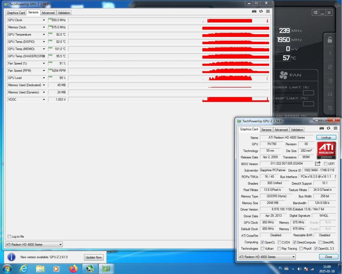Toggle the DirectCompute checkbox
This screenshot has height=274, width=342.
pyautogui.click(x=294, y=242)
